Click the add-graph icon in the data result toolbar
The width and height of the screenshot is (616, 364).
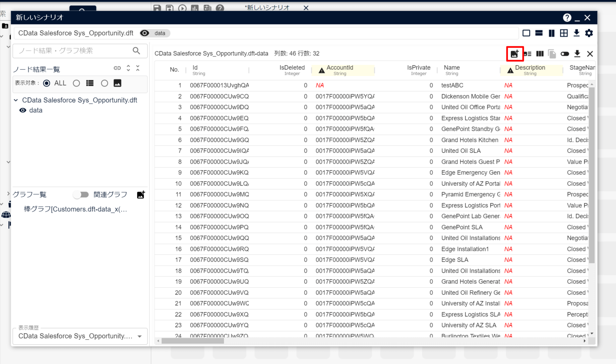click(x=514, y=54)
